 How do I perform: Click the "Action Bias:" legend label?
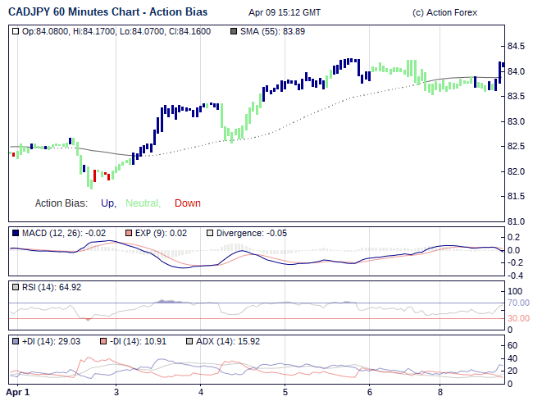click(x=61, y=203)
